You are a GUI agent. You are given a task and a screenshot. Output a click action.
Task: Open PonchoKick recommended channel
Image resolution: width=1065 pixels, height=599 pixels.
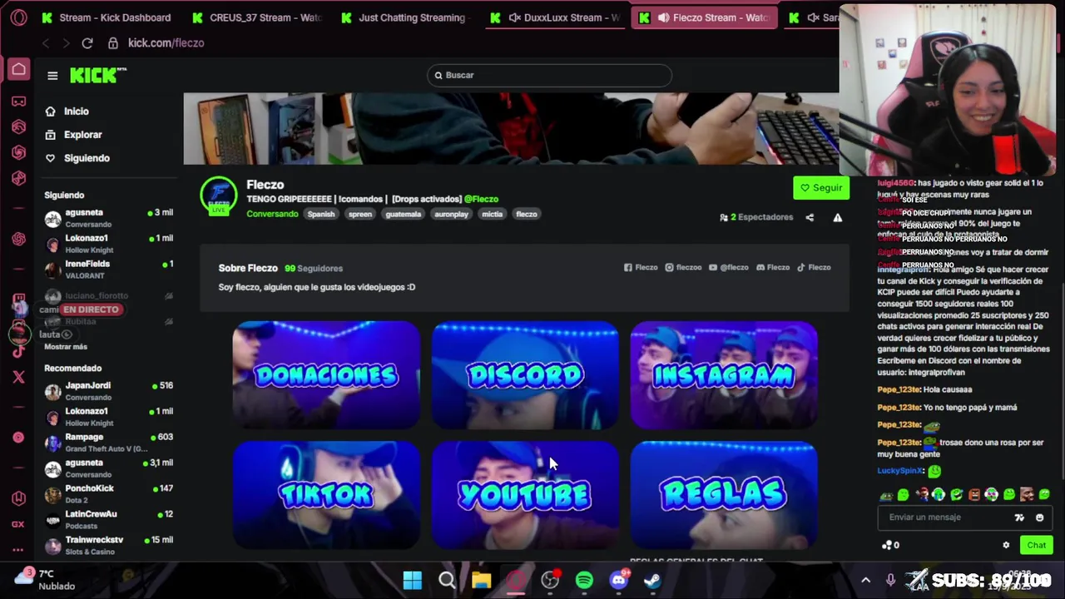pyautogui.click(x=109, y=494)
